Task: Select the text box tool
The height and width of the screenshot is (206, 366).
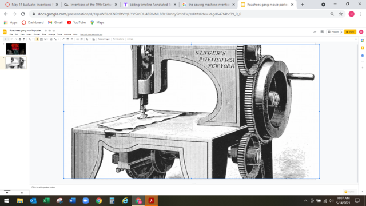Action: (x=41, y=39)
